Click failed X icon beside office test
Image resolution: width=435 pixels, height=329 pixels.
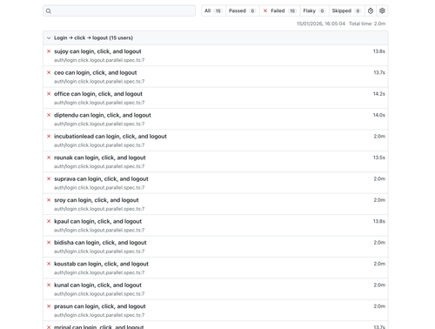pyautogui.click(x=49, y=94)
